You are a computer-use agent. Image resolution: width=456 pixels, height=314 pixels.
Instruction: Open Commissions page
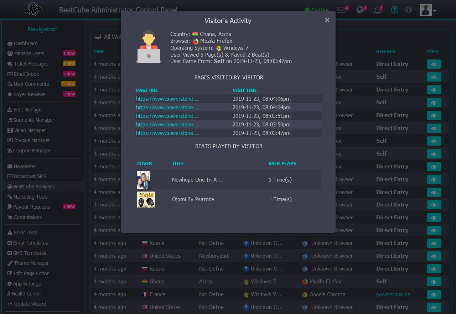[x=25, y=217]
